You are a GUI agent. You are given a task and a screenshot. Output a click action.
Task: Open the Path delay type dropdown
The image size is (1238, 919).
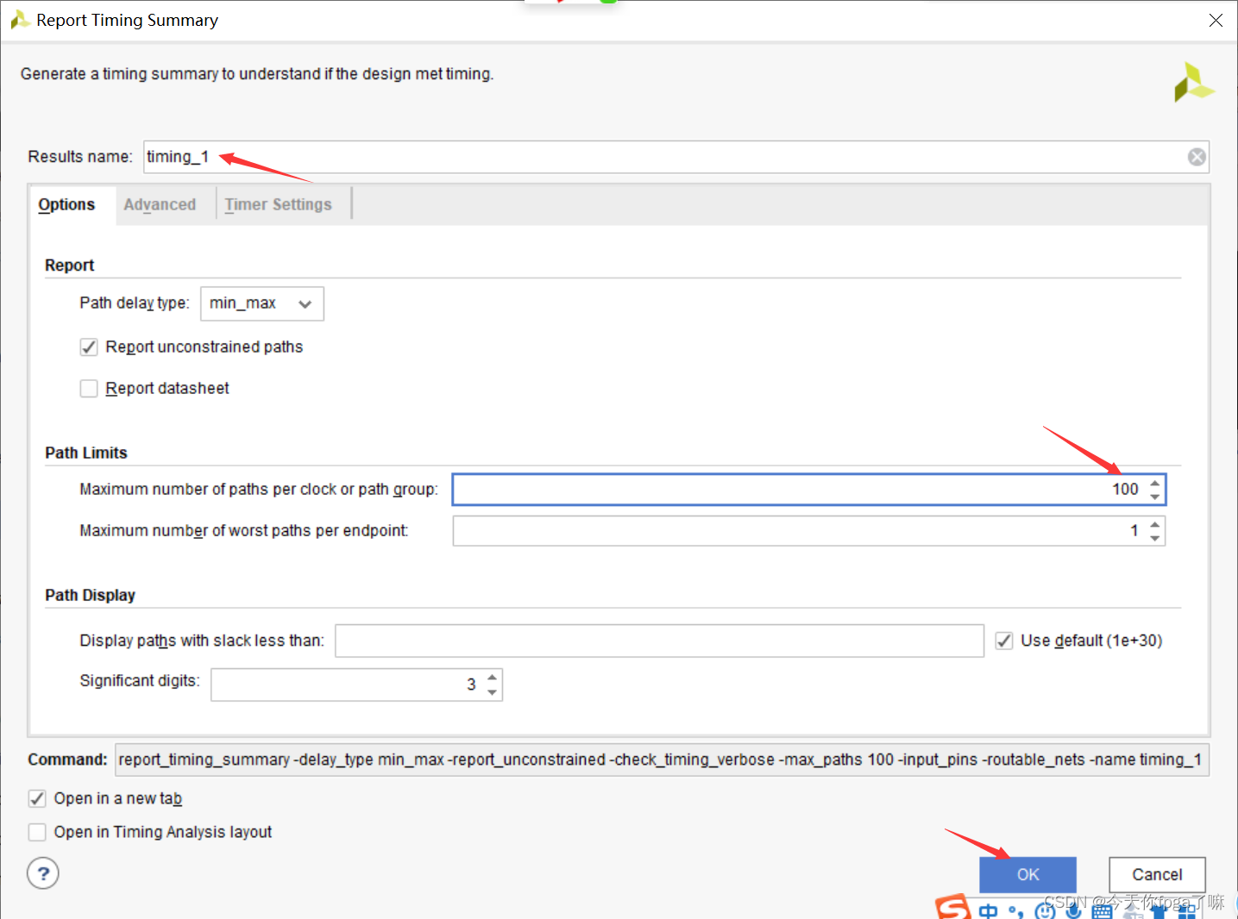[x=262, y=303]
